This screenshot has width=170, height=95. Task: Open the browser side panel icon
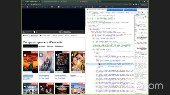click(136, 4)
